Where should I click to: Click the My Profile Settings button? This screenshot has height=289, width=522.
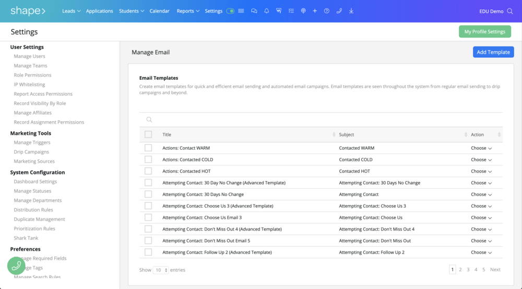click(x=485, y=32)
